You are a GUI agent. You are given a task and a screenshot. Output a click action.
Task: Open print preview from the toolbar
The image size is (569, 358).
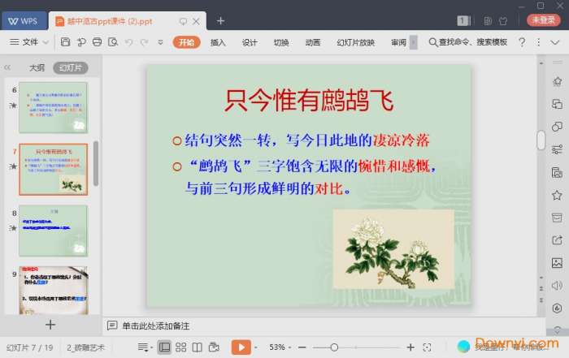tap(113, 42)
